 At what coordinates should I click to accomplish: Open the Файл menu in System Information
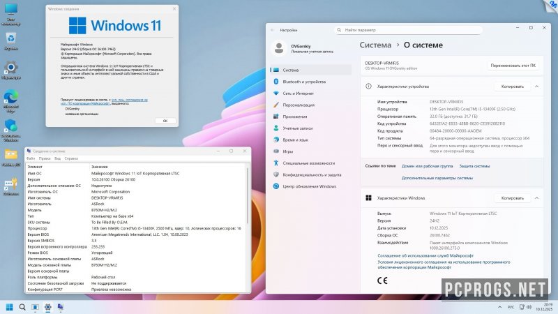click(x=31, y=158)
